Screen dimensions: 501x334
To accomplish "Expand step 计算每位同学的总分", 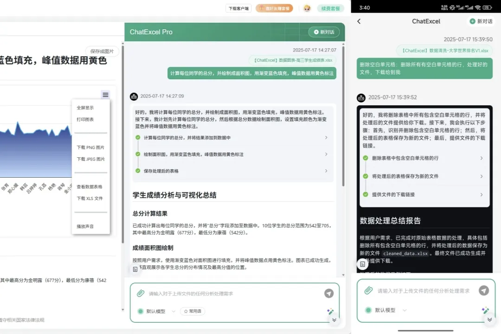I will [x=234, y=138].
